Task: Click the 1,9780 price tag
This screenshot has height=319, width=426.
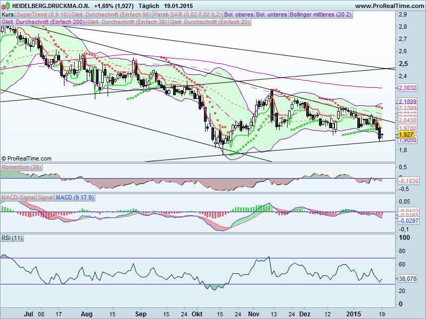Action: [407, 128]
